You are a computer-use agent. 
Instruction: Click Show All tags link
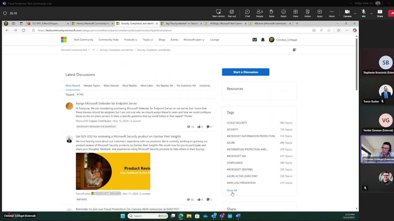232,190
